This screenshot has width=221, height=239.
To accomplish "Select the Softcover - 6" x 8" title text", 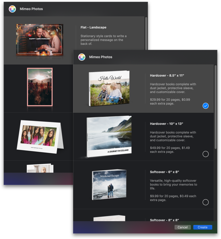I will pyautogui.click(x=164, y=172).
